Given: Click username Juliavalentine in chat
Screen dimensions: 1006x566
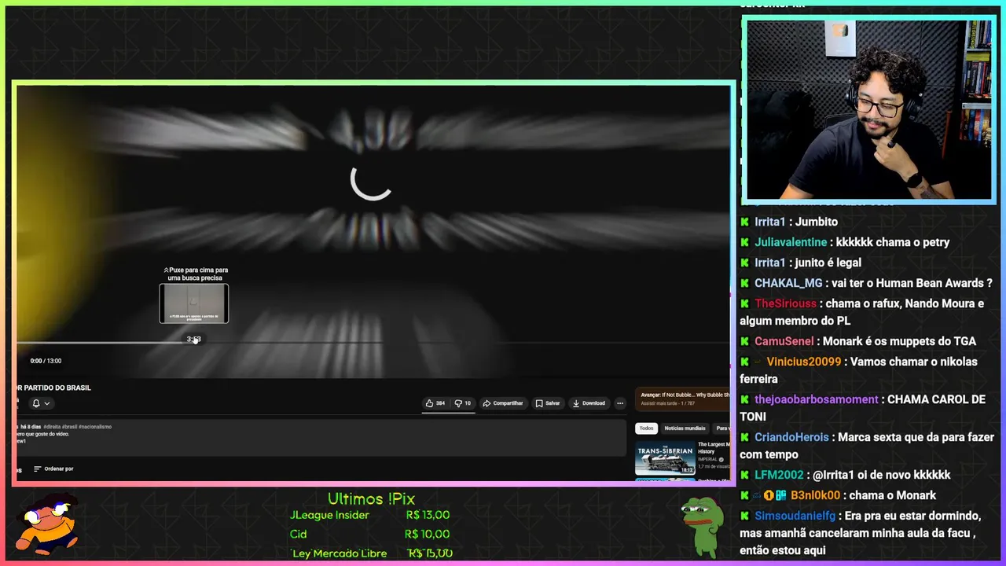Looking at the screenshot, I should [x=791, y=242].
